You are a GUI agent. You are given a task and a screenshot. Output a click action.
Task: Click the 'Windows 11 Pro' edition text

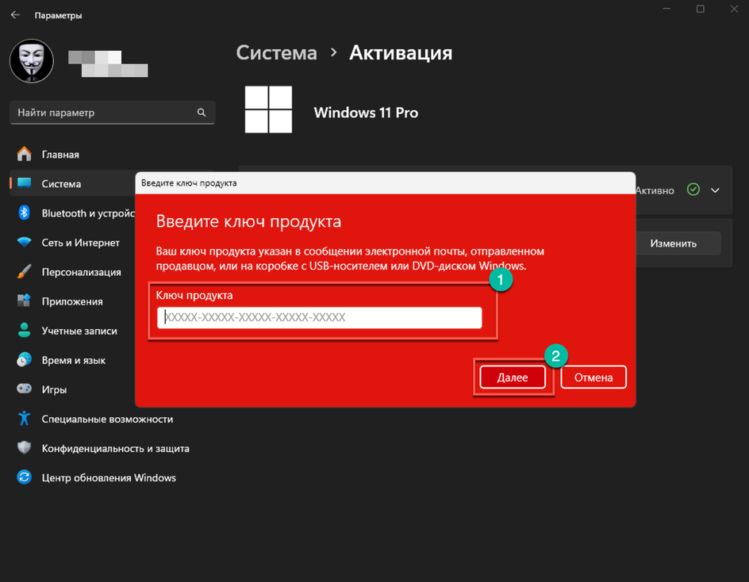366,113
